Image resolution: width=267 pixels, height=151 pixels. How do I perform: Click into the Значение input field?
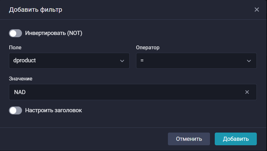(127, 92)
